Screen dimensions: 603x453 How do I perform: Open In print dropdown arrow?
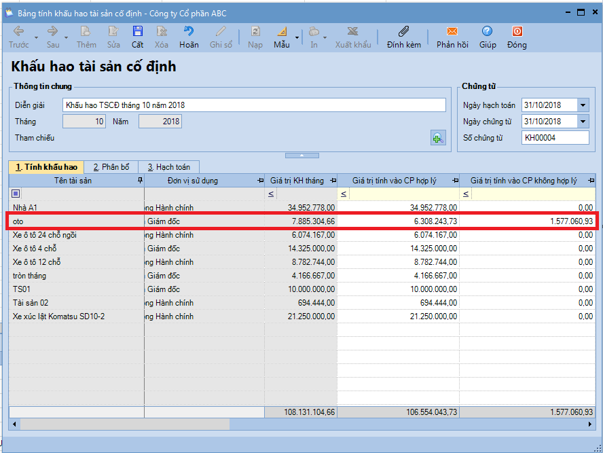[325, 37]
